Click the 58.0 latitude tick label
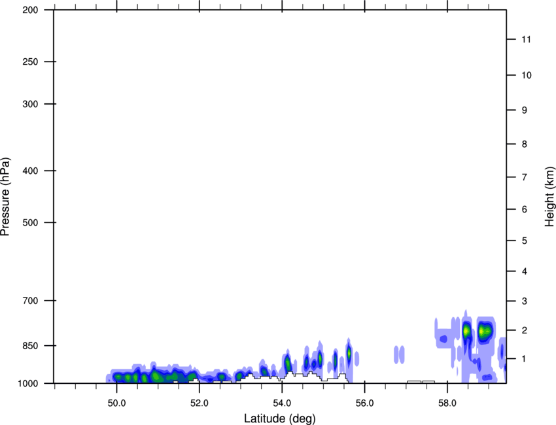Image resolution: width=556 pixels, height=425 pixels. (447, 403)
